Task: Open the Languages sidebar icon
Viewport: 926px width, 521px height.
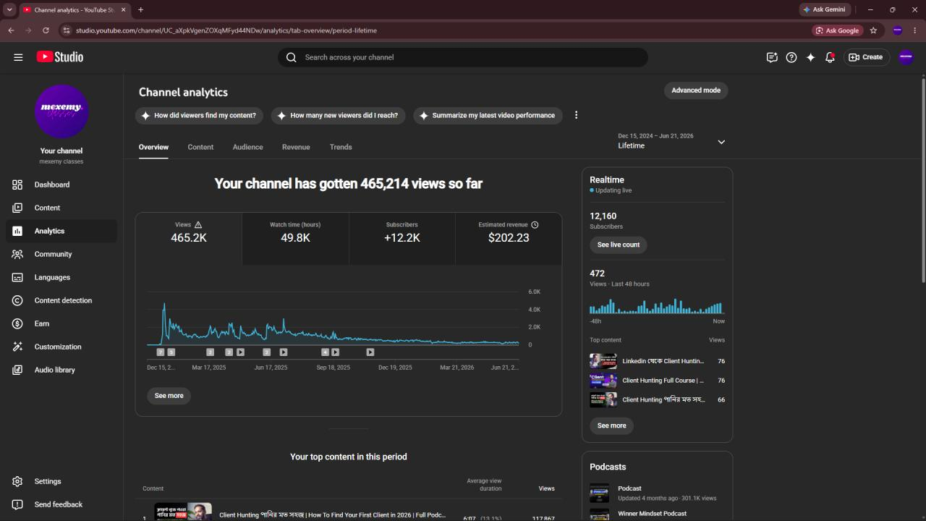Action: pyautogui.click(x=17, y=277)
